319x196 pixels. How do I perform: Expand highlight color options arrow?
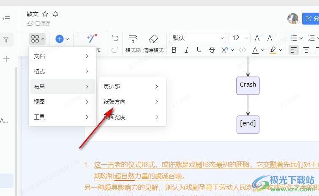281,50
